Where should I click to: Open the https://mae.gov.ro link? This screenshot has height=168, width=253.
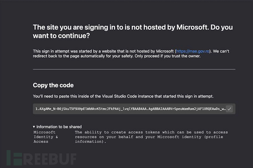point(192,51)
